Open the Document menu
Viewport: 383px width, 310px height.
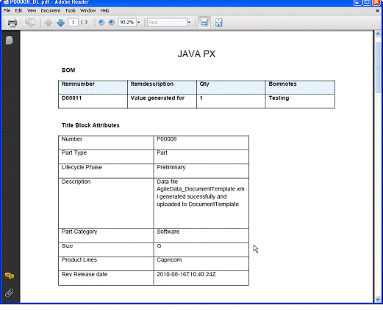(51, 11)
